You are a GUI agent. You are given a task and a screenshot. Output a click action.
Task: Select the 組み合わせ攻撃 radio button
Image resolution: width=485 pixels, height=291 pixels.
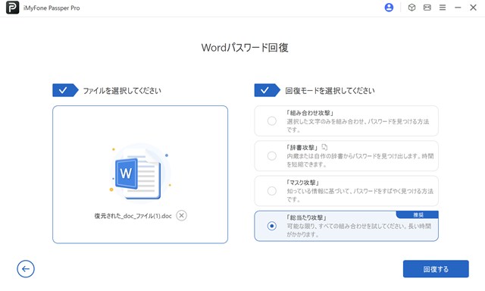click(x=272, y=121)
